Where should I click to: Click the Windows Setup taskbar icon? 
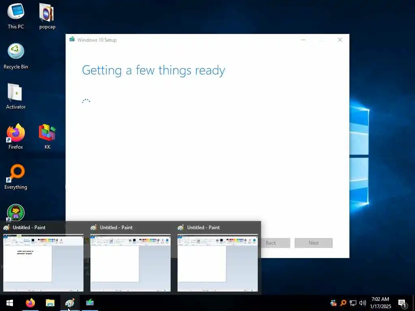[90, 303]
